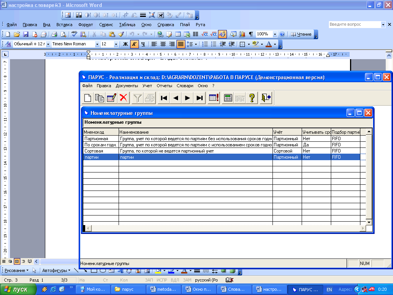Screen dimensions: 393x295
Task: Open font color dropdown arrow
Action: pos(275,44)
